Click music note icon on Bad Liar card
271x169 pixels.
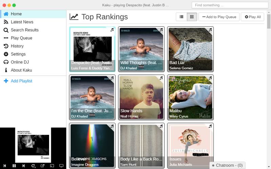[x=210, y=30]
